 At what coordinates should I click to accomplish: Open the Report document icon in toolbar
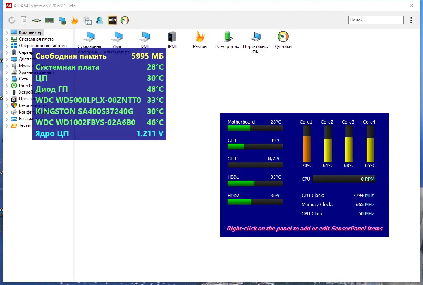(x=24, y=20)
